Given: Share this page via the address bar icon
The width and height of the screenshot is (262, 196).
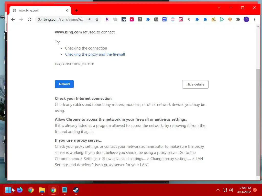Looking at the screenshot, I should pyautogui.click(x=89, y=19).
